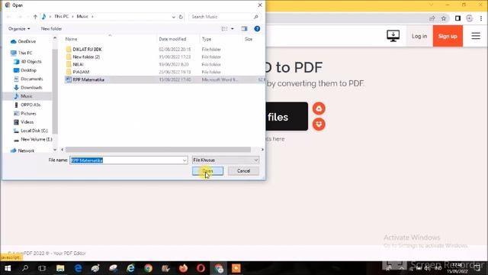Click the refresh icon beside the address bar
This screenshot has height=275, width=488.
click(181, 17)
